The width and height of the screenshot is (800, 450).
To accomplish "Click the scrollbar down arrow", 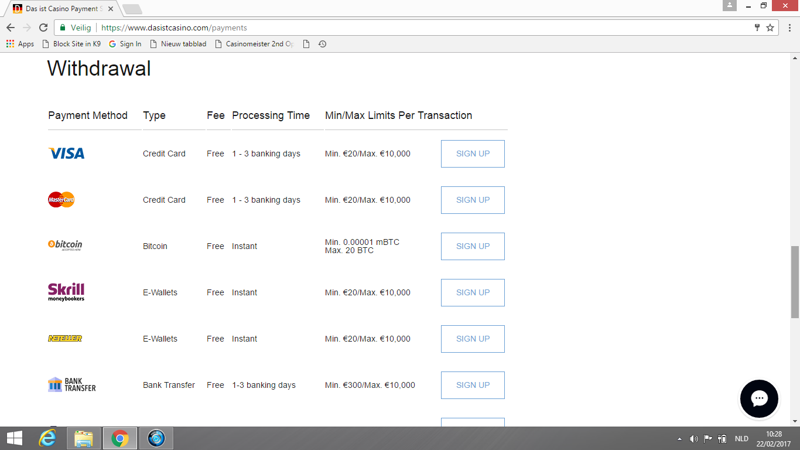I will (x=795, y=421).
